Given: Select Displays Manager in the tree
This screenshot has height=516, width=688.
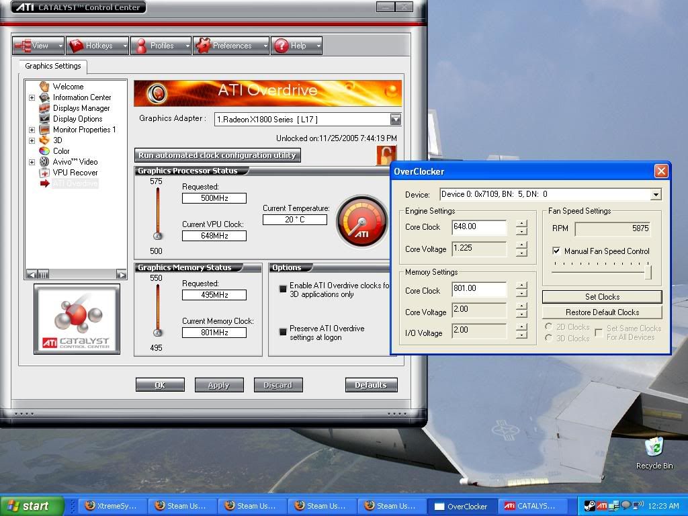Looking at the screenshot, I should [81, 108].
